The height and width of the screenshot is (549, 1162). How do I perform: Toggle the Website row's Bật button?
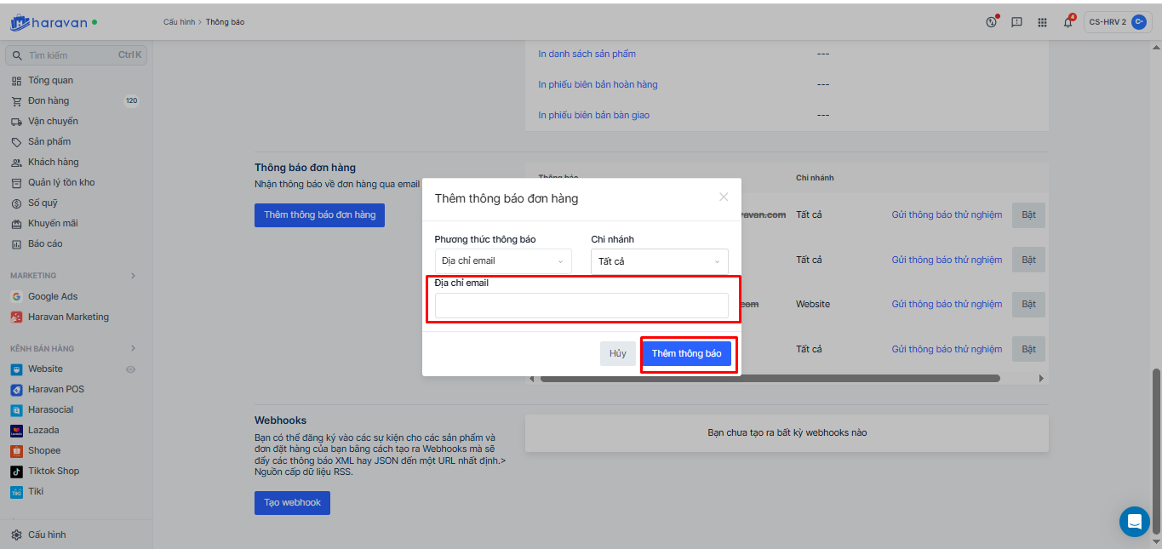click(1028, 305)
